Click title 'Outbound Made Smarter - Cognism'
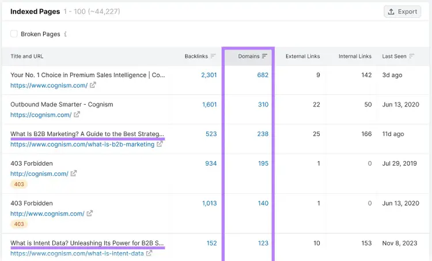Image resolution: width=432 pixels, height=261 pixels. coord(62,105)
